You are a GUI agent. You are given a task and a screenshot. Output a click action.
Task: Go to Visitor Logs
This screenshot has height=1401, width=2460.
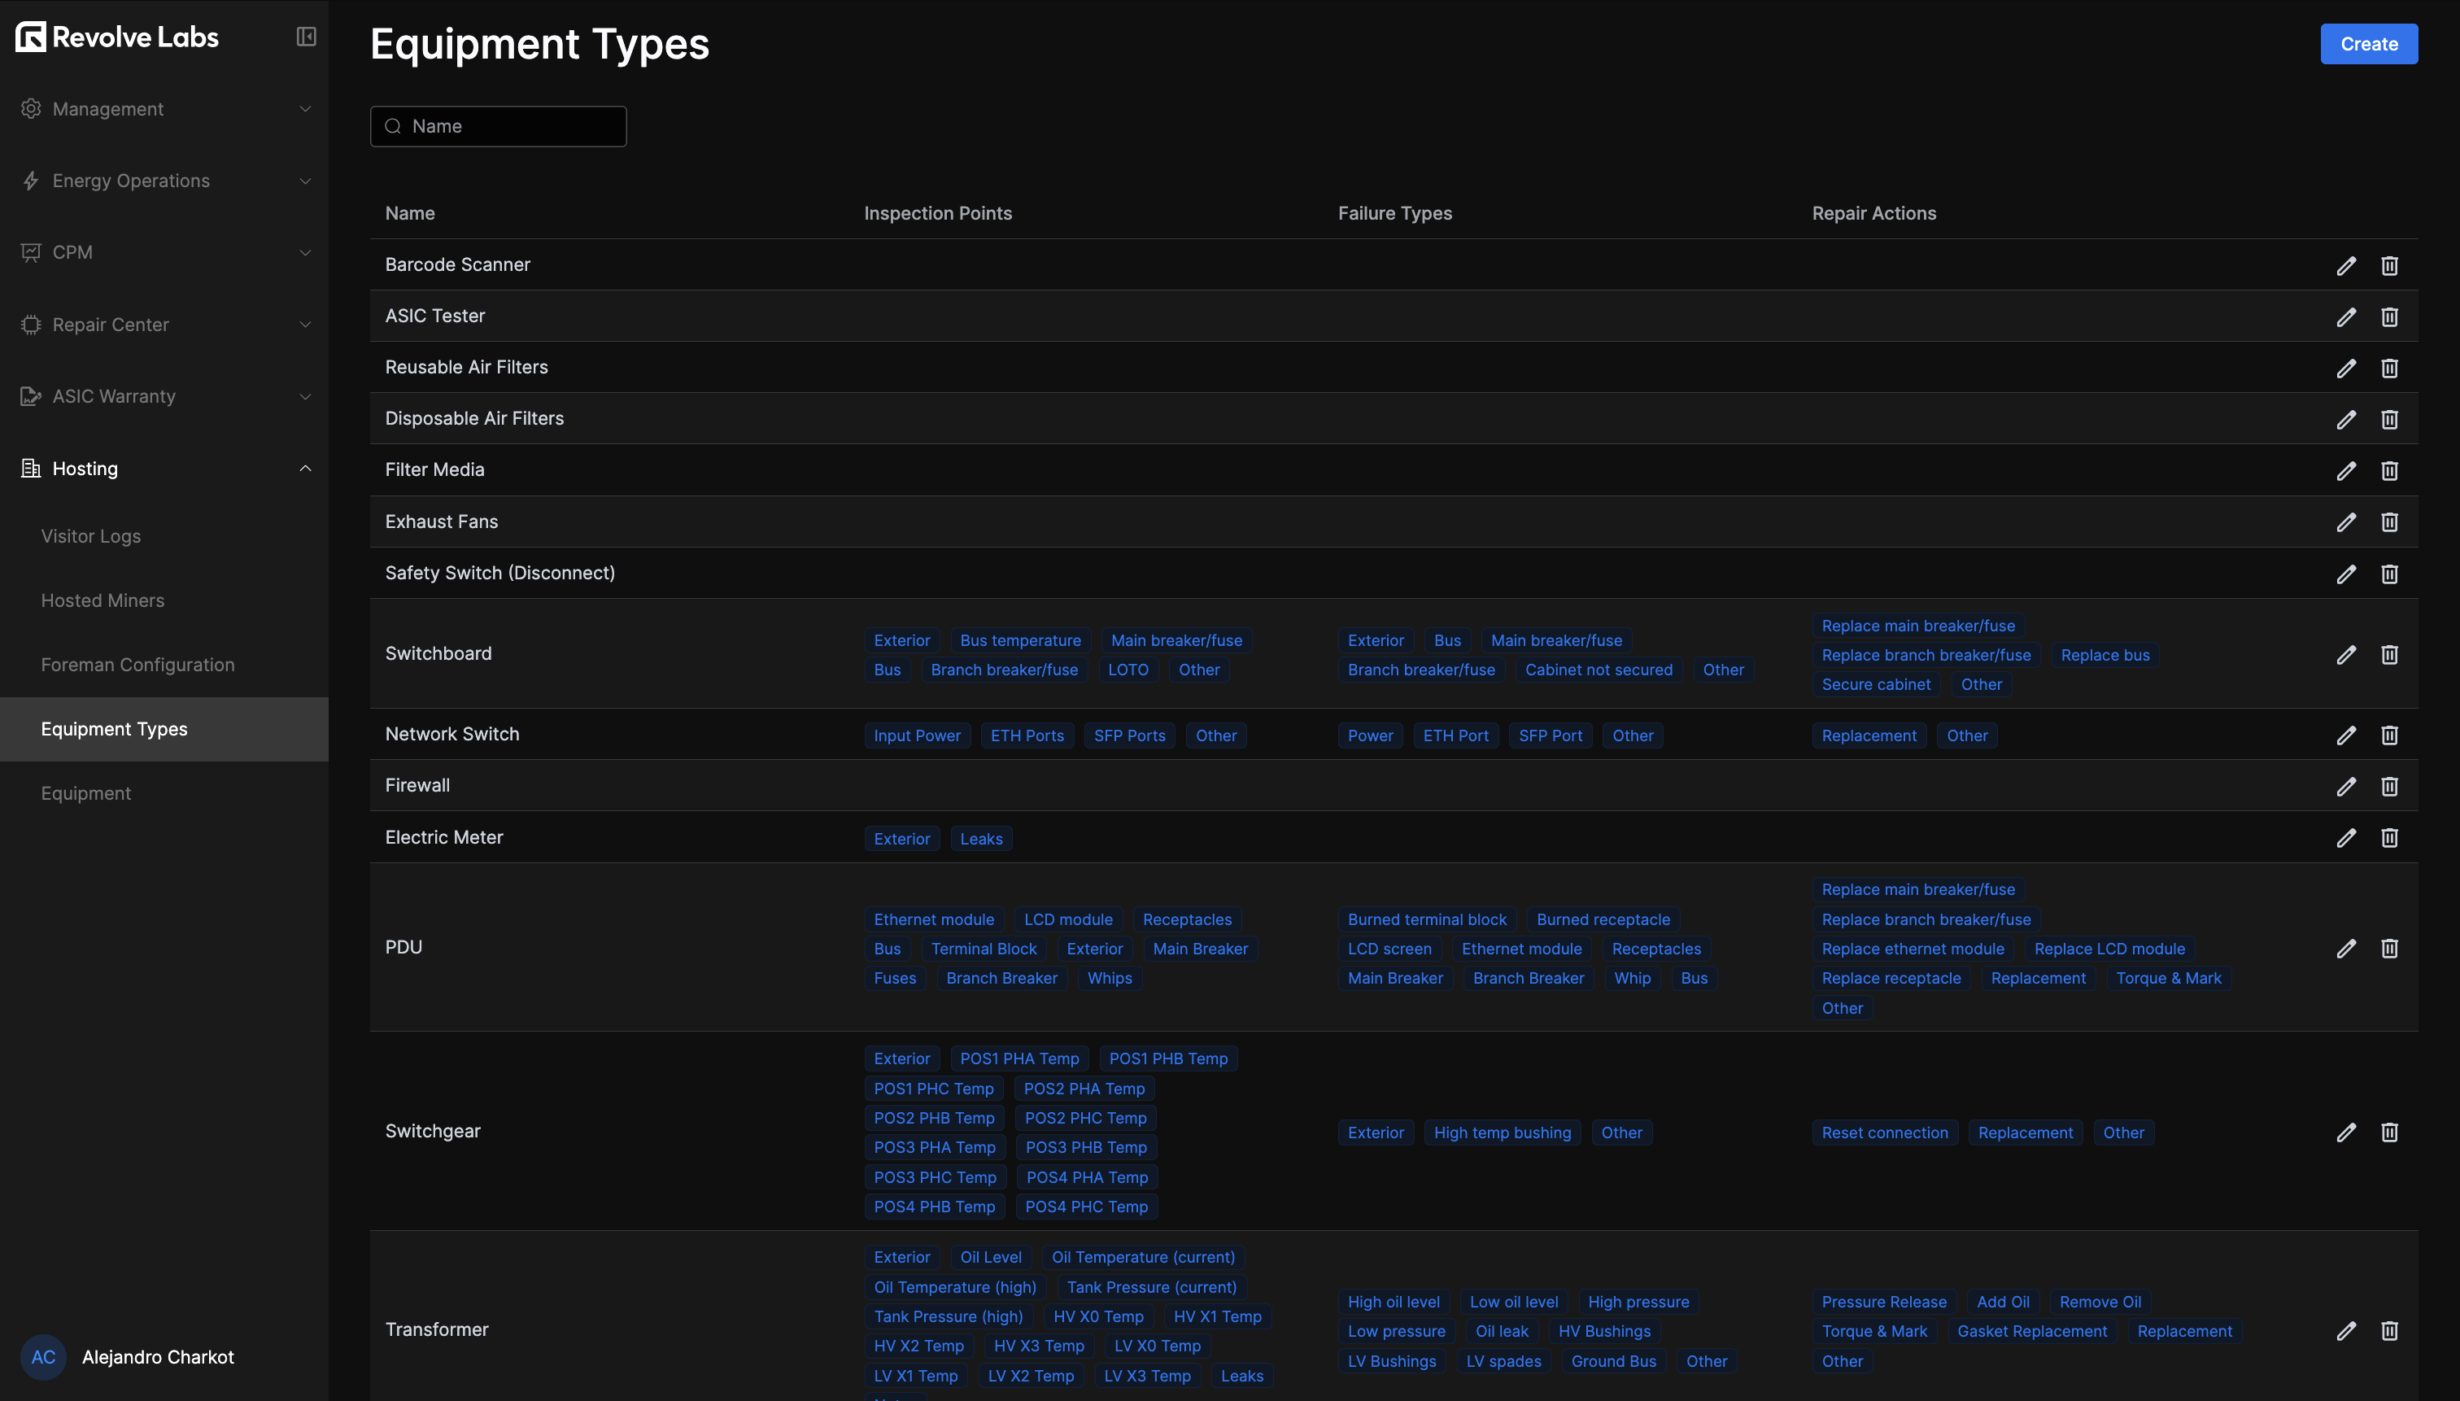pyautogui.click(x=90, y=536)
